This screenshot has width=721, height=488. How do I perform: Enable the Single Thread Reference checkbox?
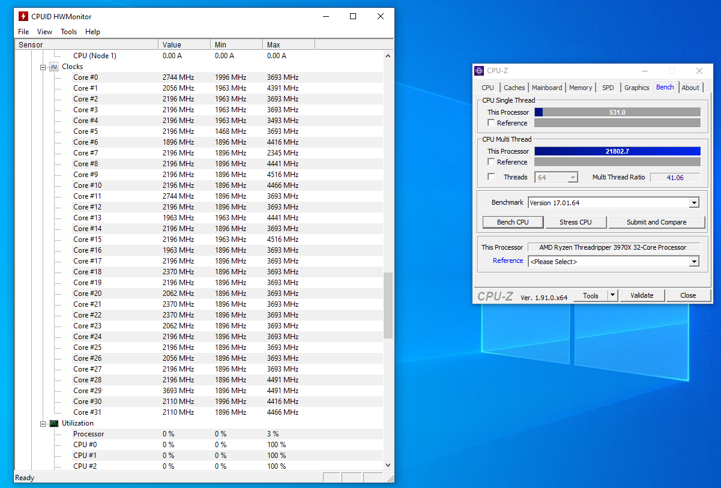(492, 123)
